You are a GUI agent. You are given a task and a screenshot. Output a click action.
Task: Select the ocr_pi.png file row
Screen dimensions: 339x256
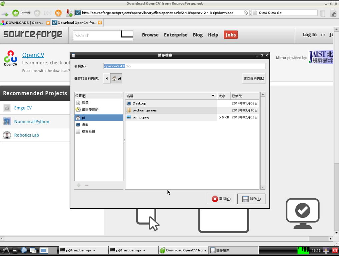[192, 117]
